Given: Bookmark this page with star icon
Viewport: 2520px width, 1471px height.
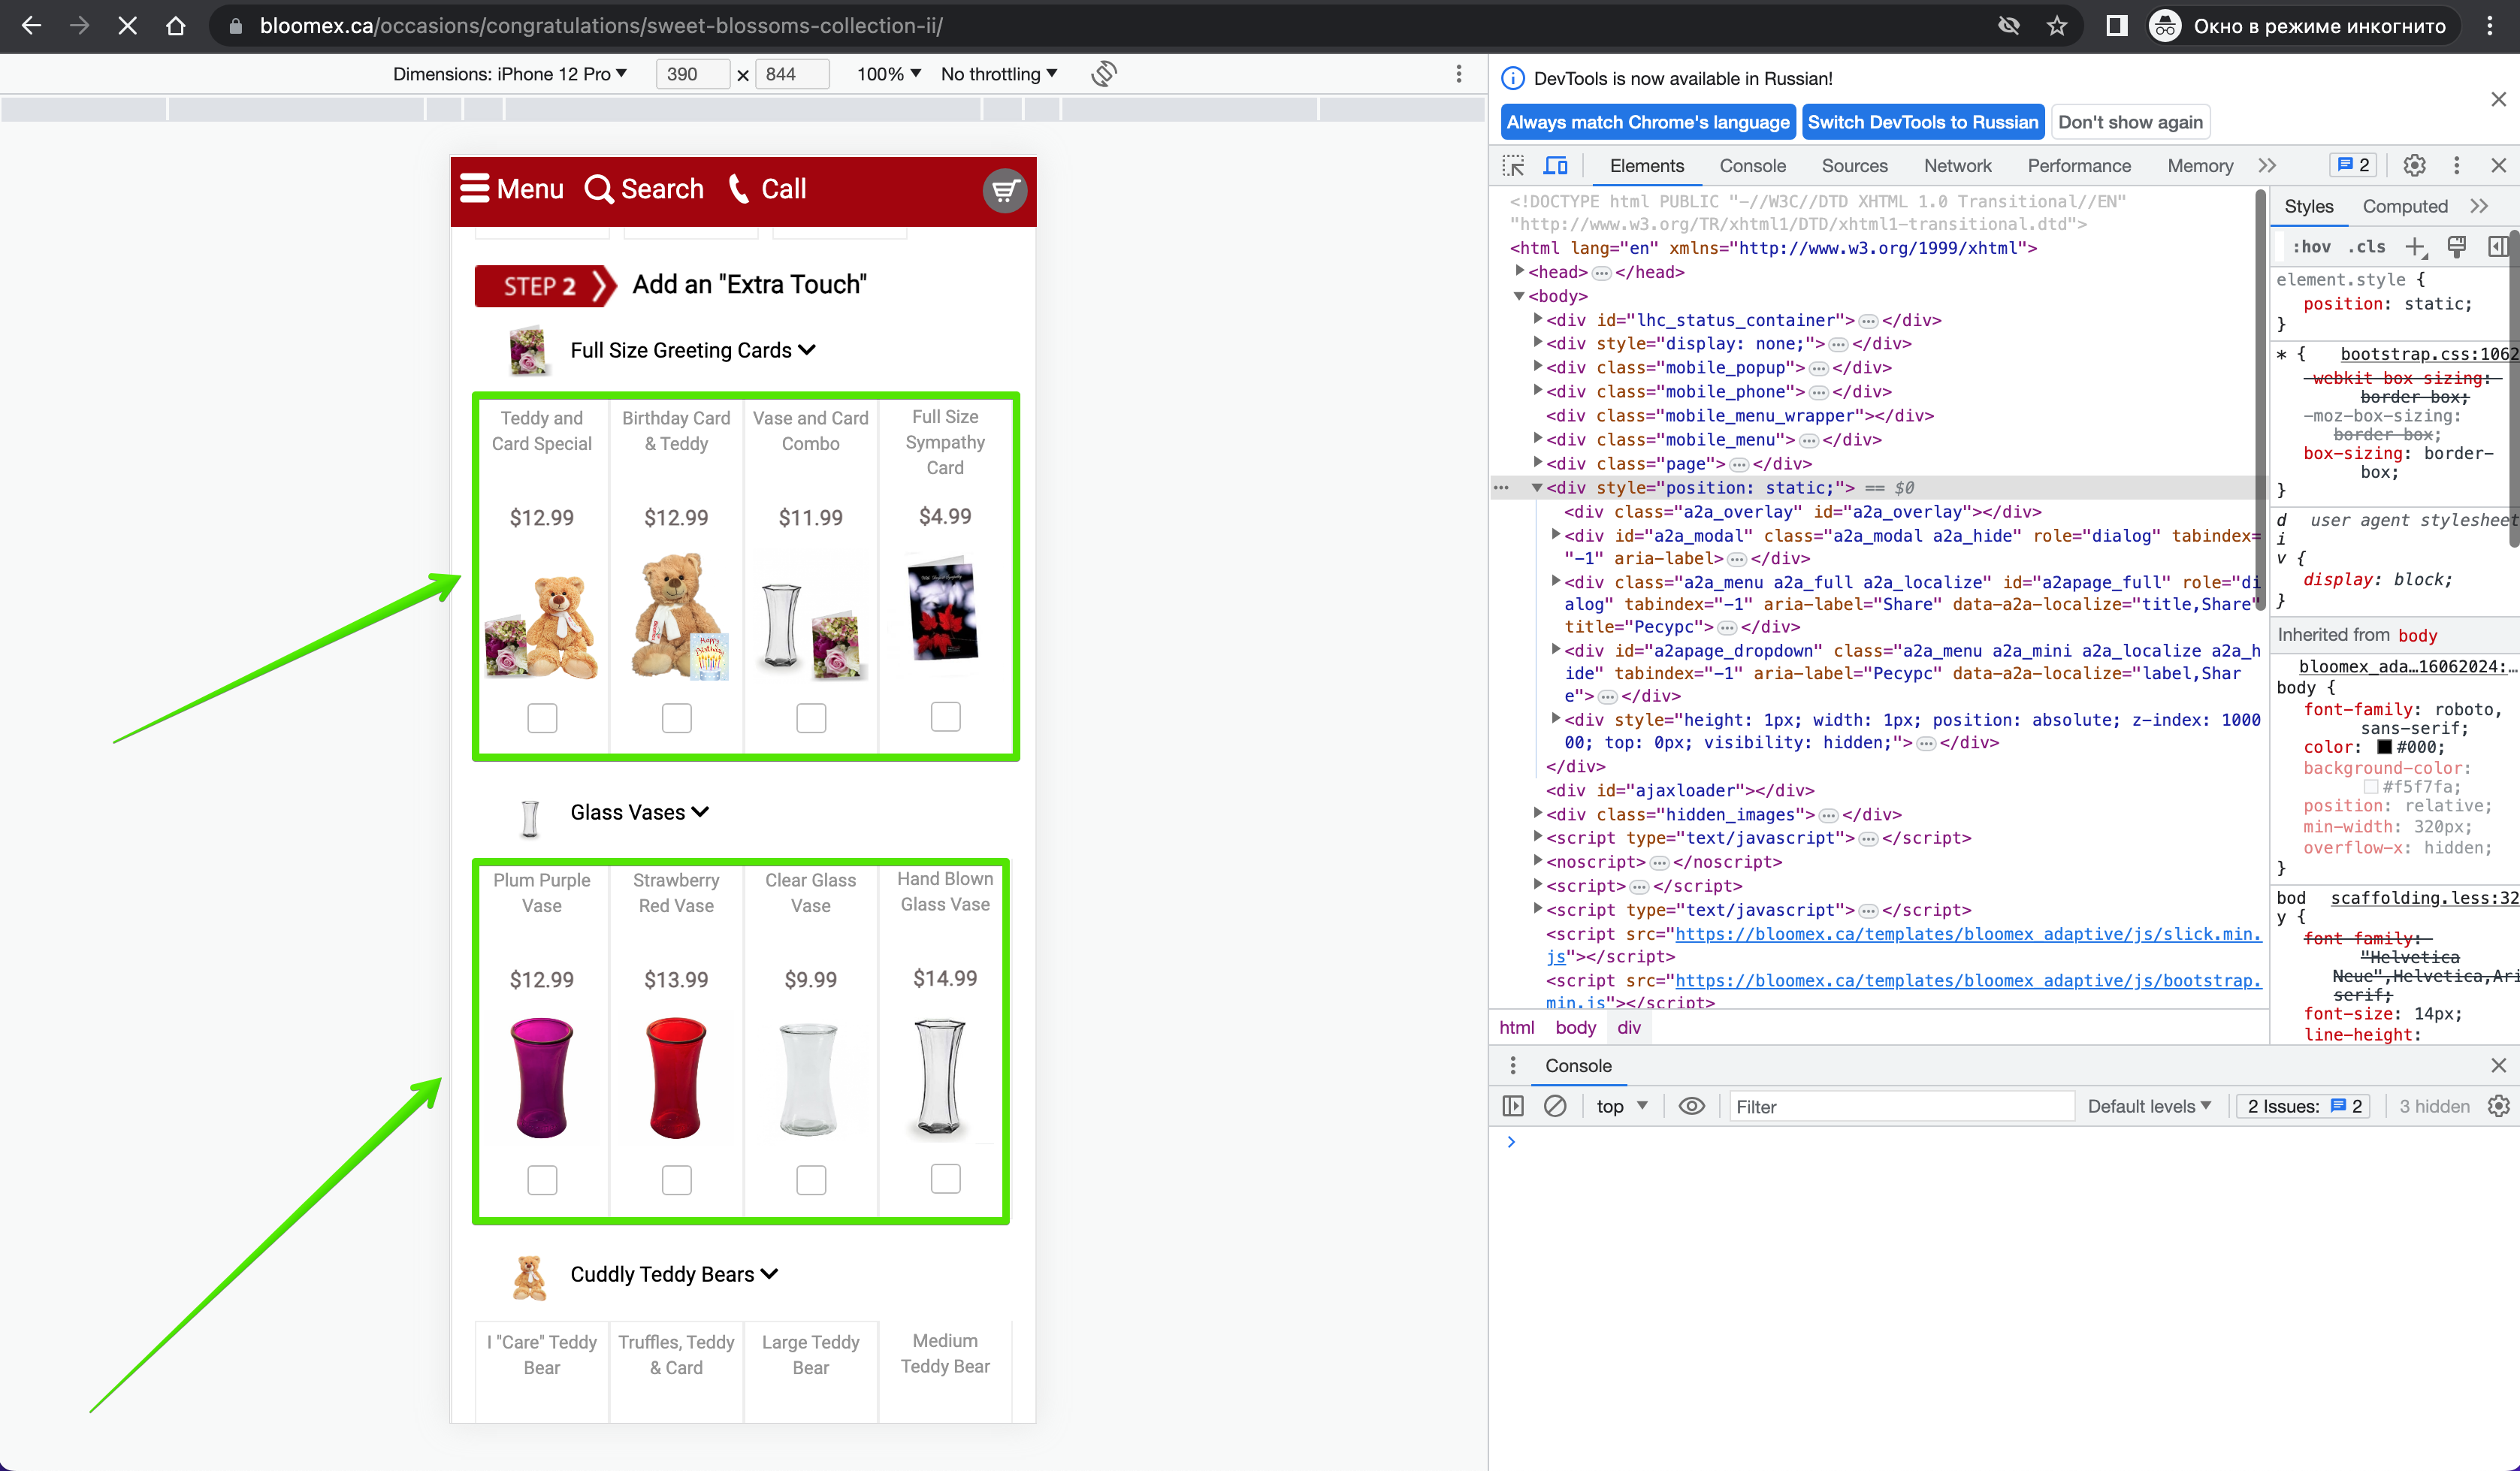Looking at the screenshot, I should 2056,26.
